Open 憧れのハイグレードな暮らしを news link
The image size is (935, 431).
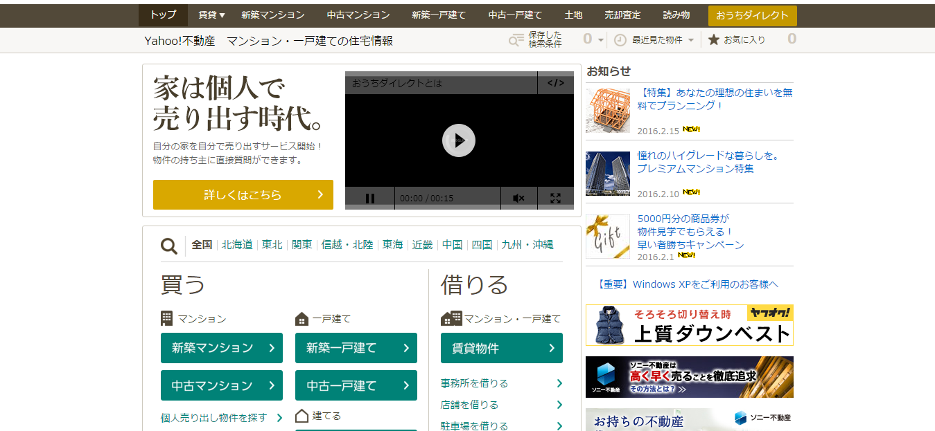pos(708,162)
